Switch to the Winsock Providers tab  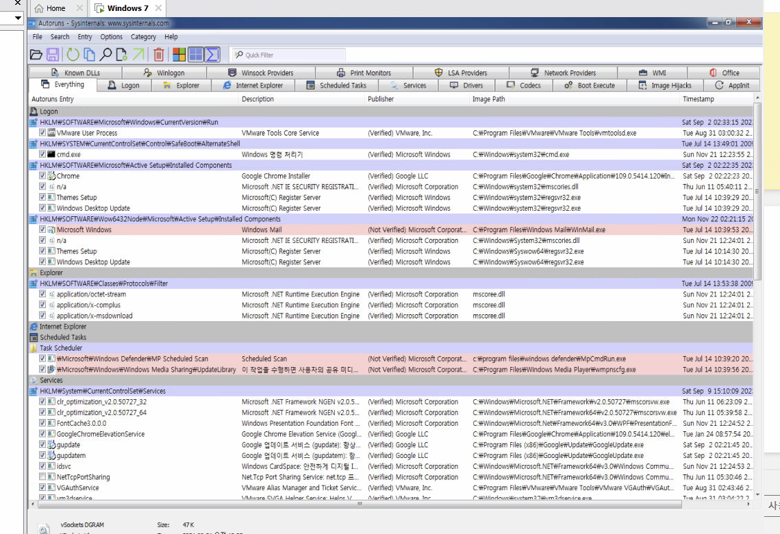[x=261, y=73]
